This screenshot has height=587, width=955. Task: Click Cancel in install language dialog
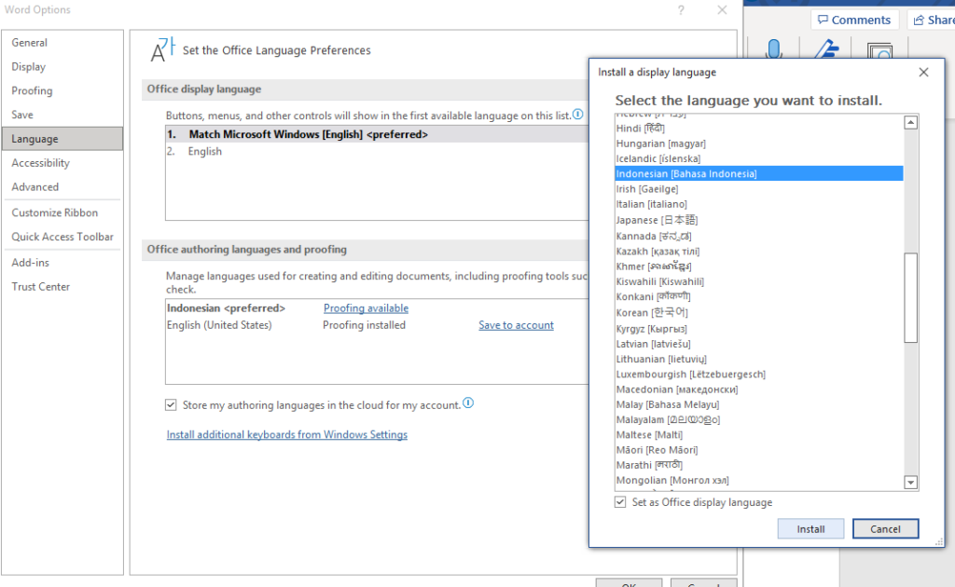pyautogui.click(x=885, y=528)
